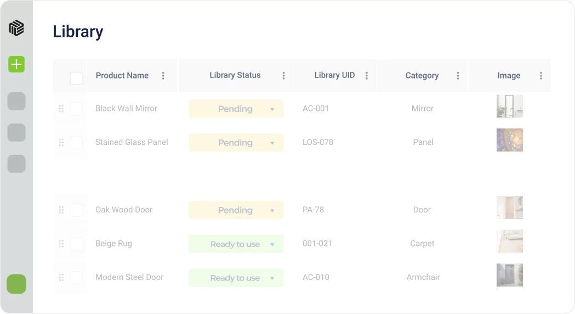Viewport: 575px width, 314px height.
Task: Toggle the select-all header checkbox
Action: point(76,78)
